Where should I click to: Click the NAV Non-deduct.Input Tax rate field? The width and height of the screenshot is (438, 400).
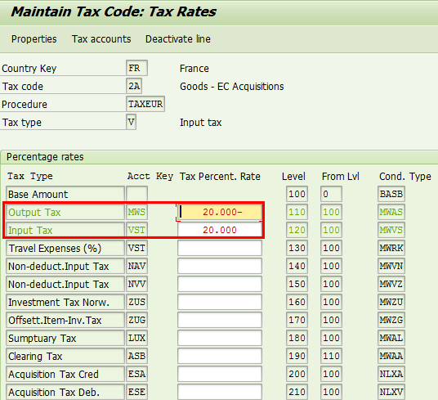tap(220, 266)
